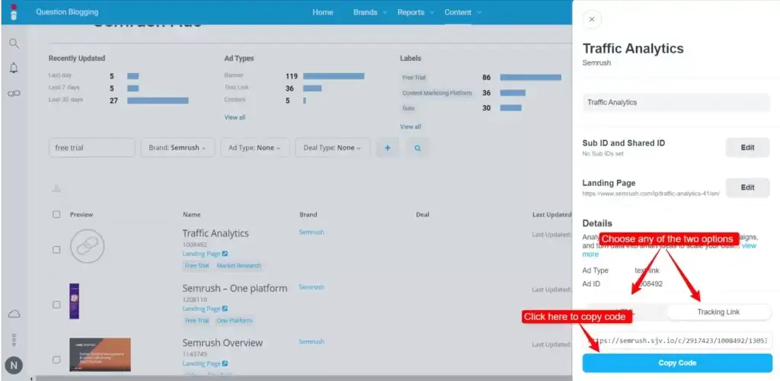The height and width of the screenshot is (381, 780).
Task: Click the Market Research tag
Action: tap(238, 266)
